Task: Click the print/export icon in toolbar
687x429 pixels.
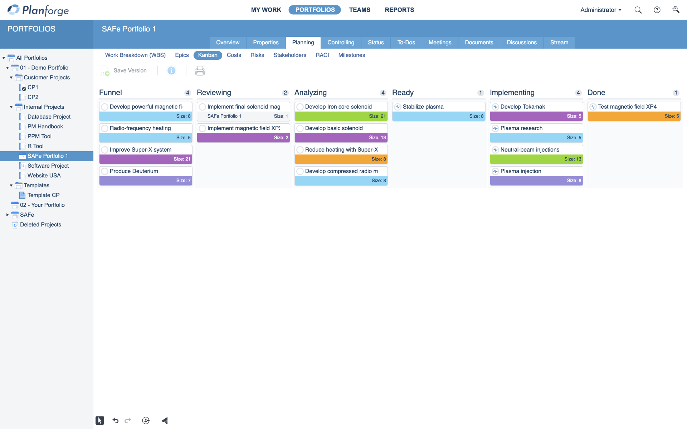Action: (200, 71)
